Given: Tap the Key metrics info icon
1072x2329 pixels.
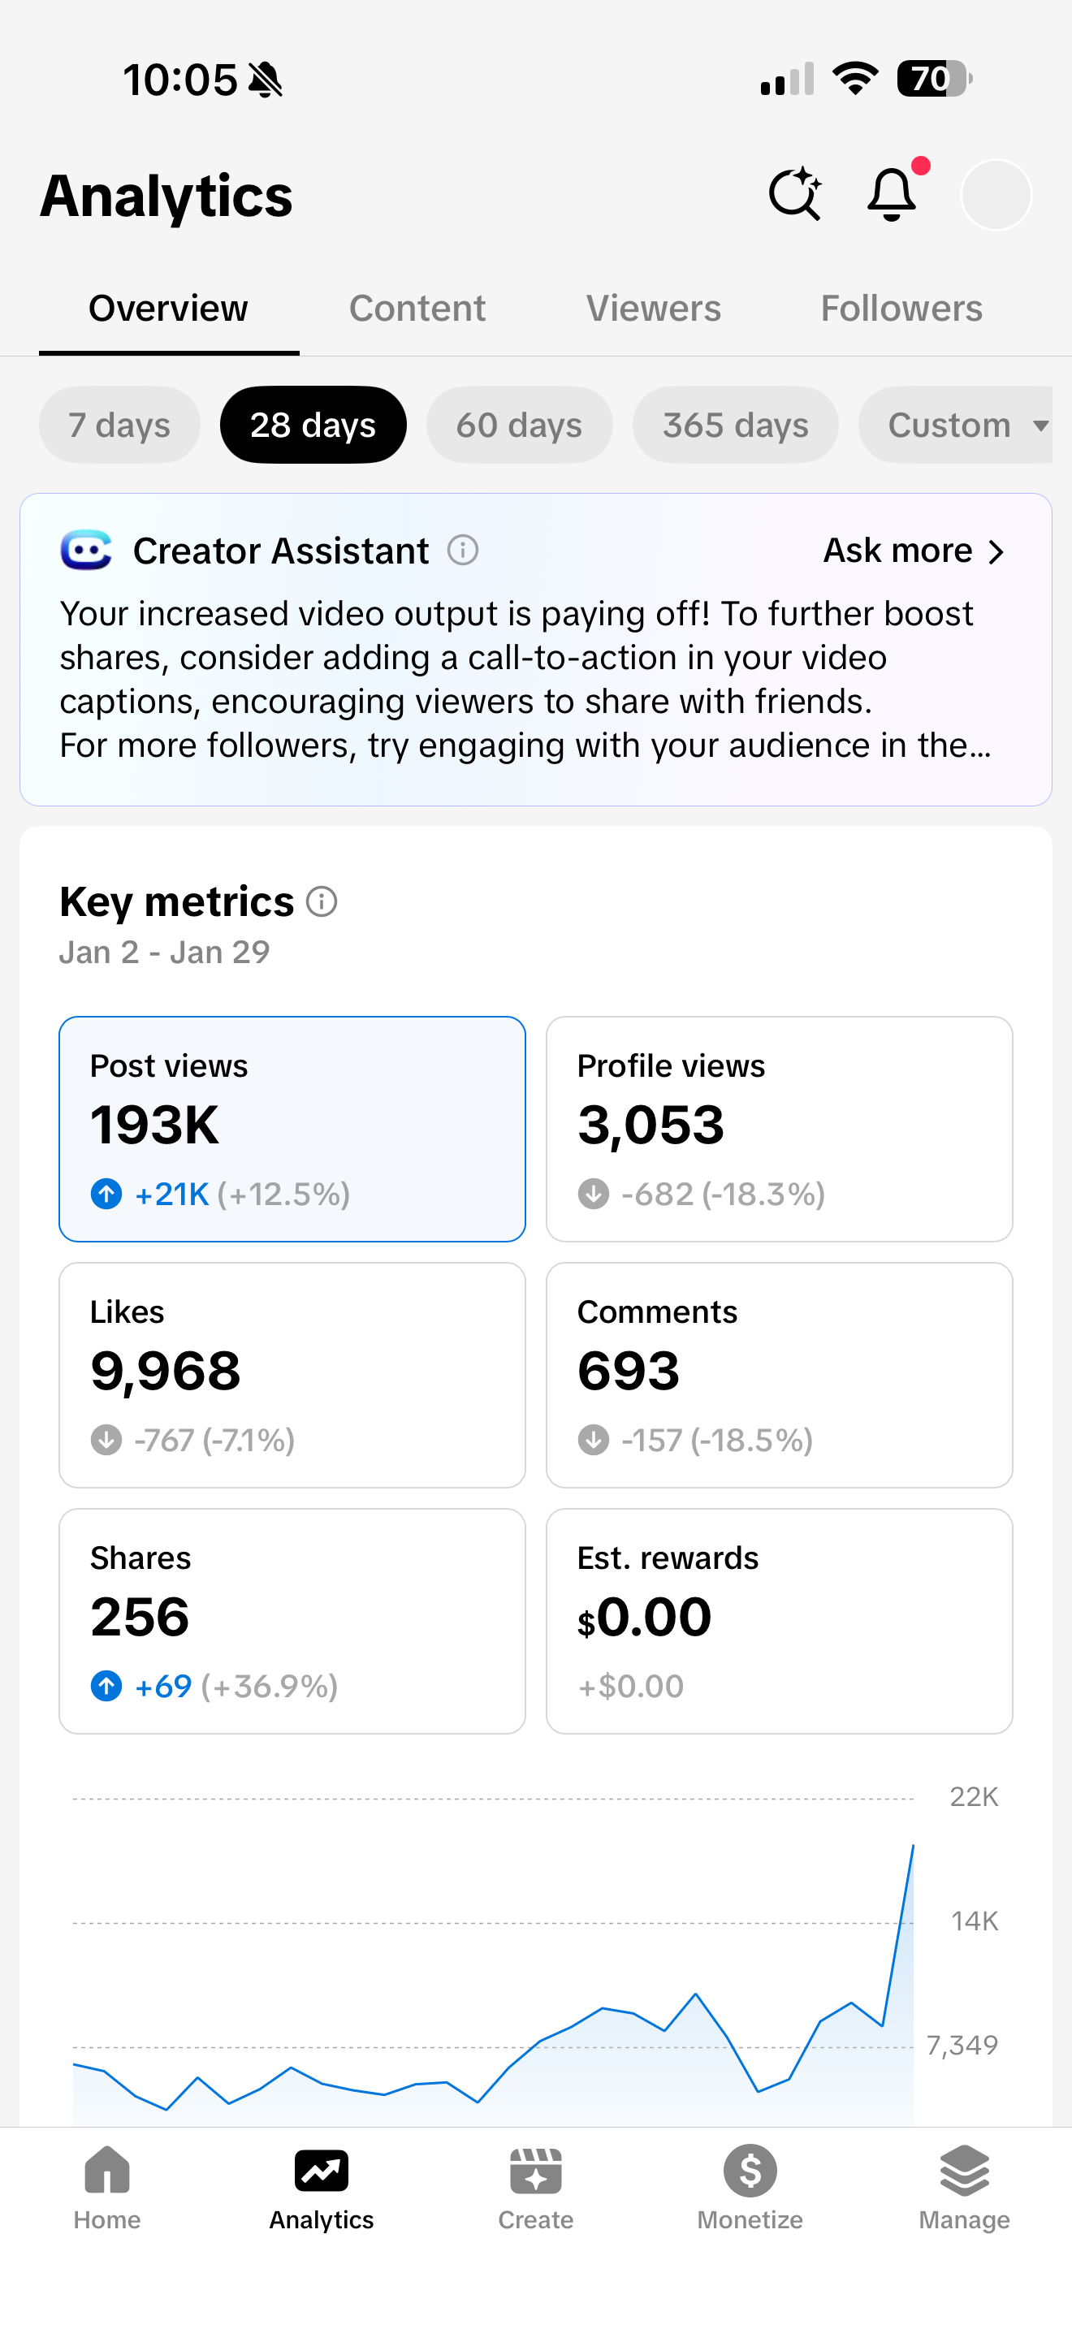Looking at the screenshot, I should [322, 901].
